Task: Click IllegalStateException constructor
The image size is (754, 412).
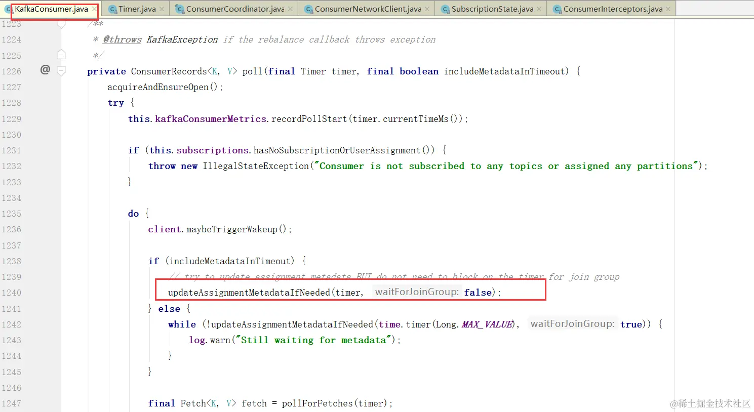Action: (256, 166)
